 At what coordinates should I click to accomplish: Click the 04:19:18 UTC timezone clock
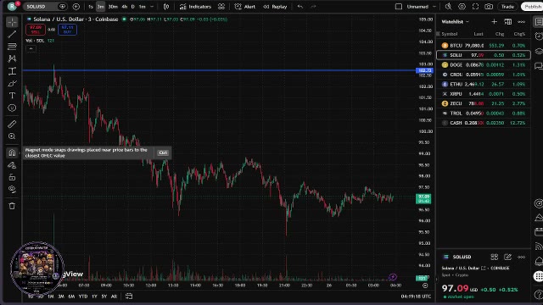click(x=416, y=297)
